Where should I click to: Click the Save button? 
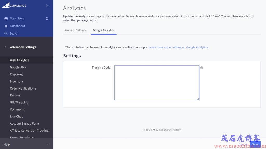pos(255,144)
